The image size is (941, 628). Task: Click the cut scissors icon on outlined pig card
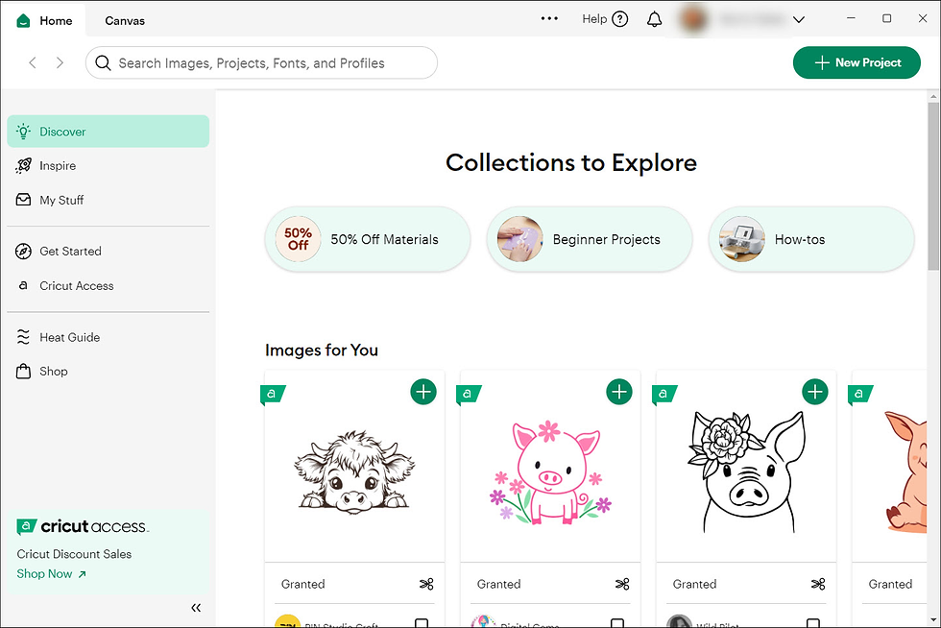tap(817, 584)
